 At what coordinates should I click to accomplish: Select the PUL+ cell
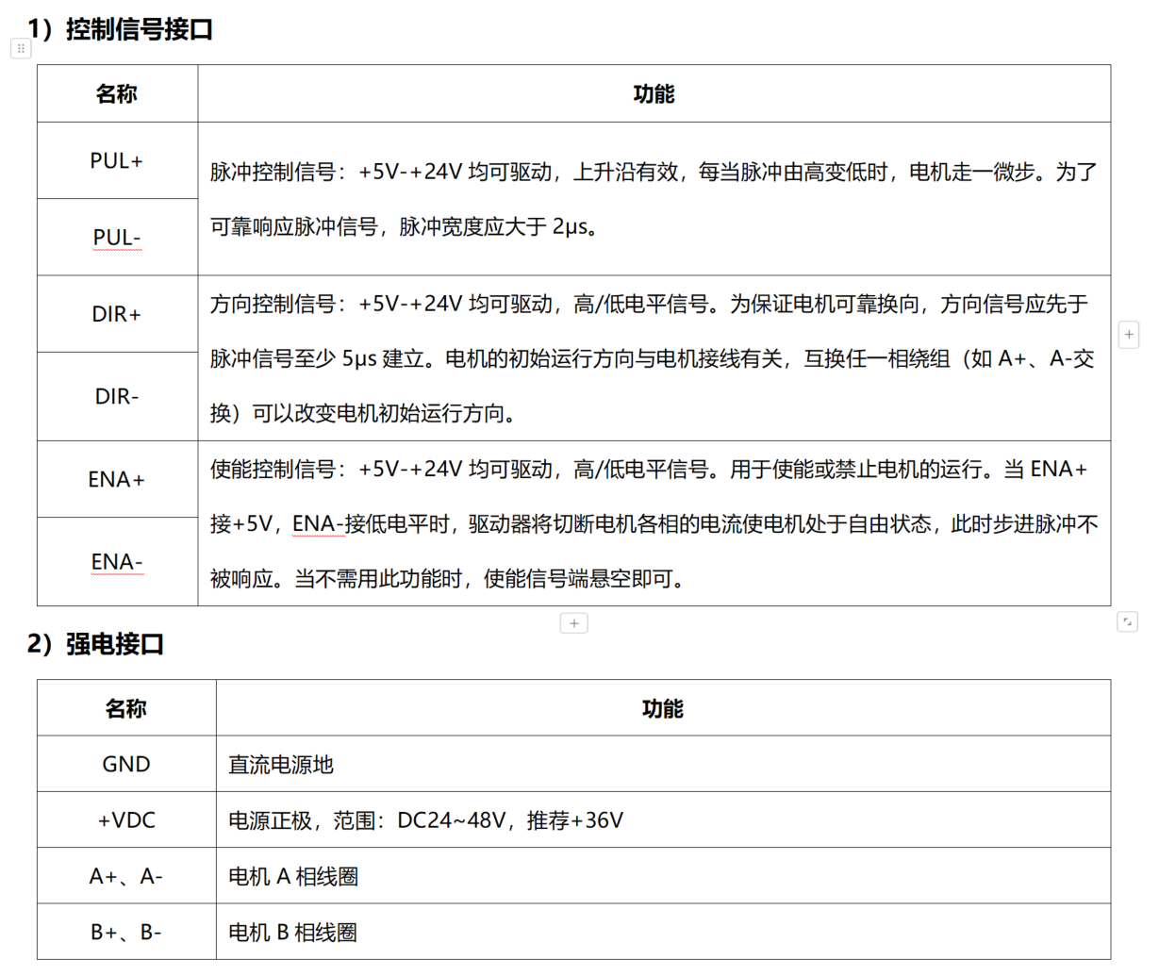117,161
